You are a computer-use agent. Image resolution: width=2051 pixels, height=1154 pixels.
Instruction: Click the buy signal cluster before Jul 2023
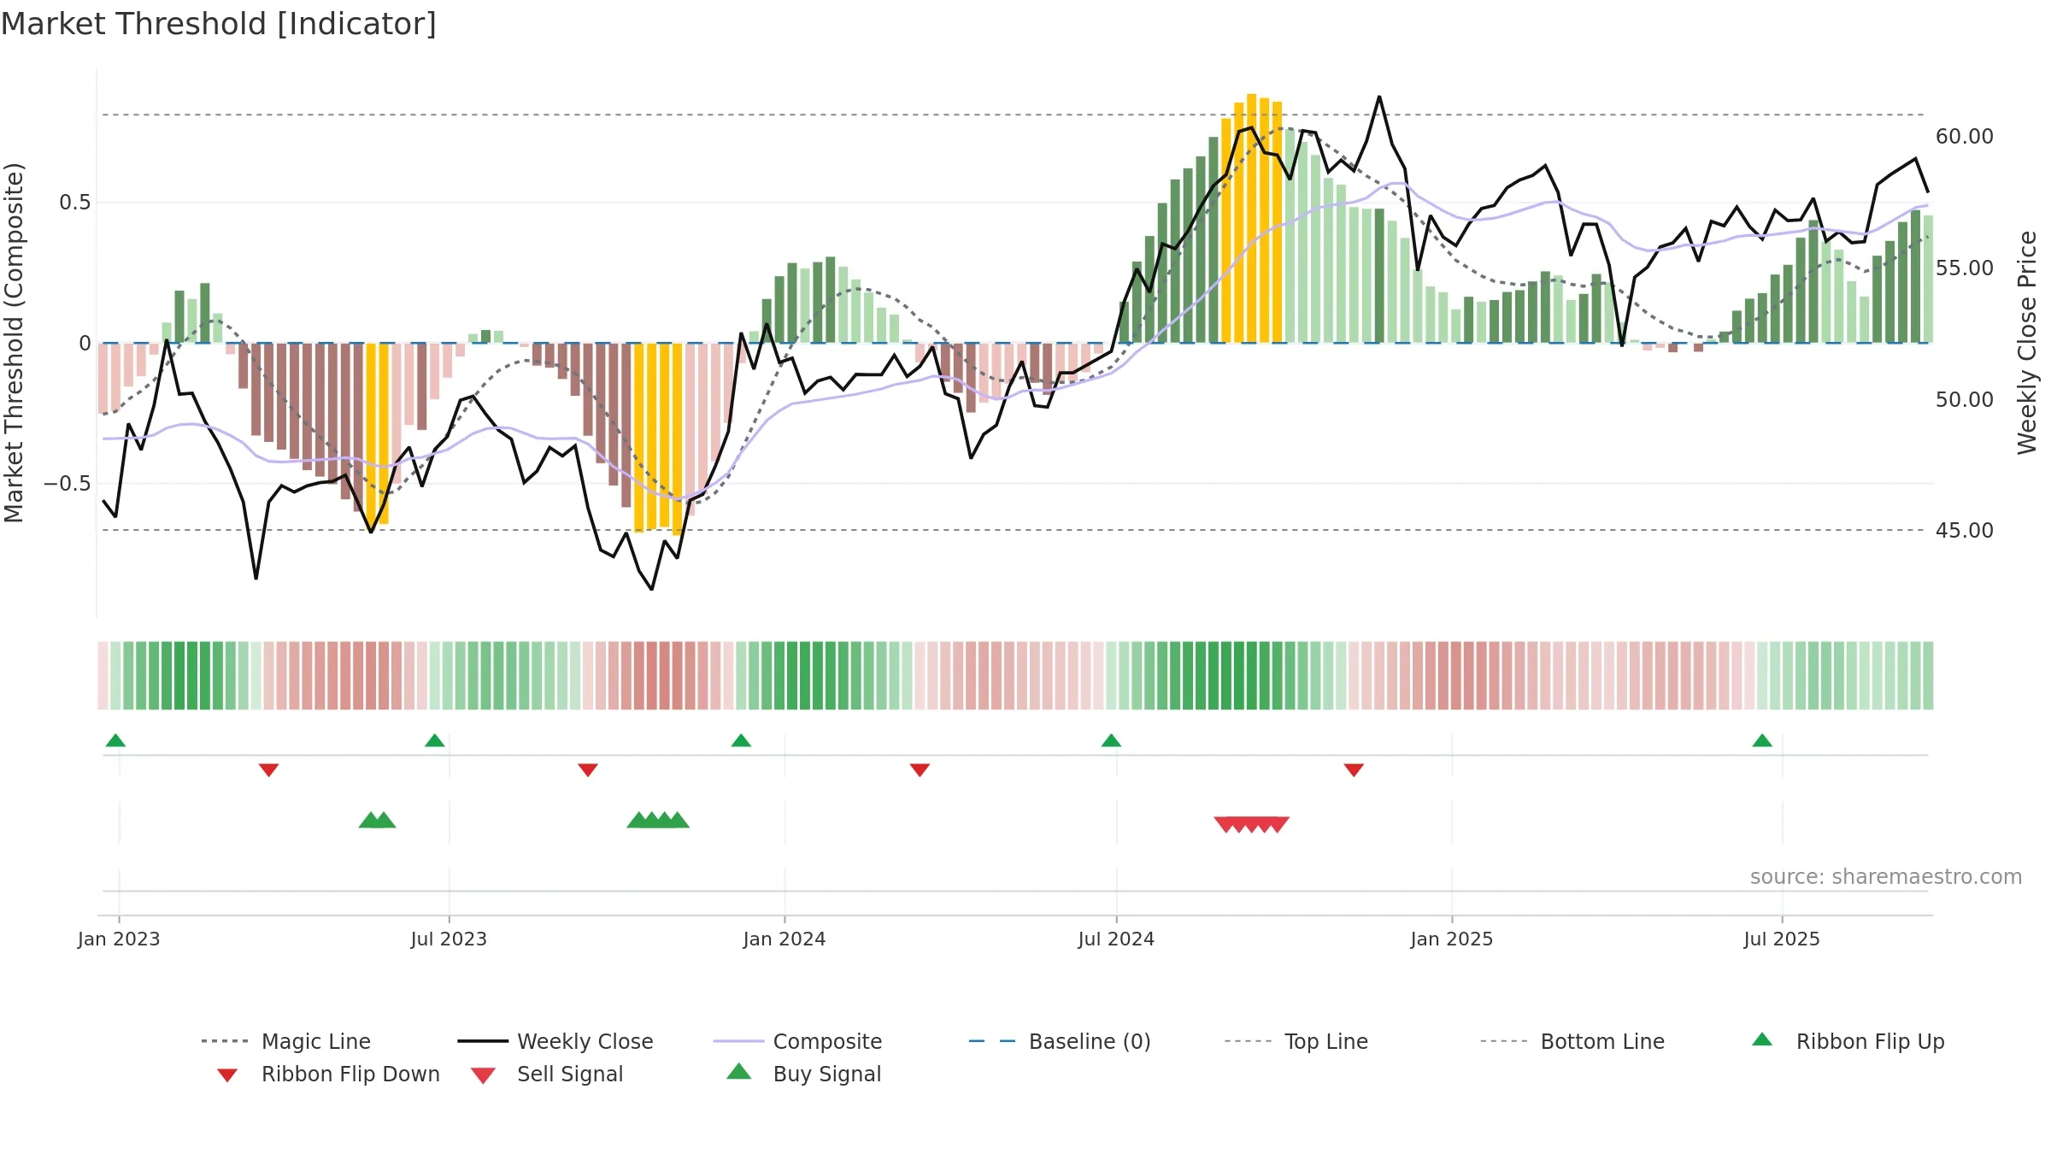point(377,820)
